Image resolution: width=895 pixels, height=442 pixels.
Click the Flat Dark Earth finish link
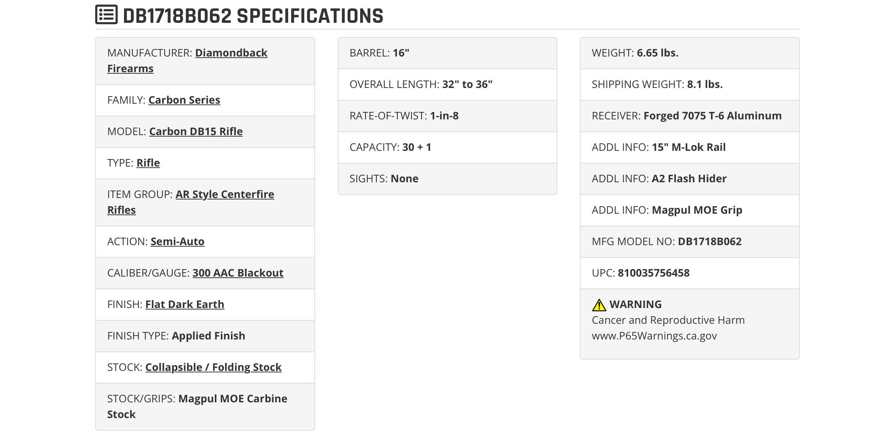(x=185, y=304)
